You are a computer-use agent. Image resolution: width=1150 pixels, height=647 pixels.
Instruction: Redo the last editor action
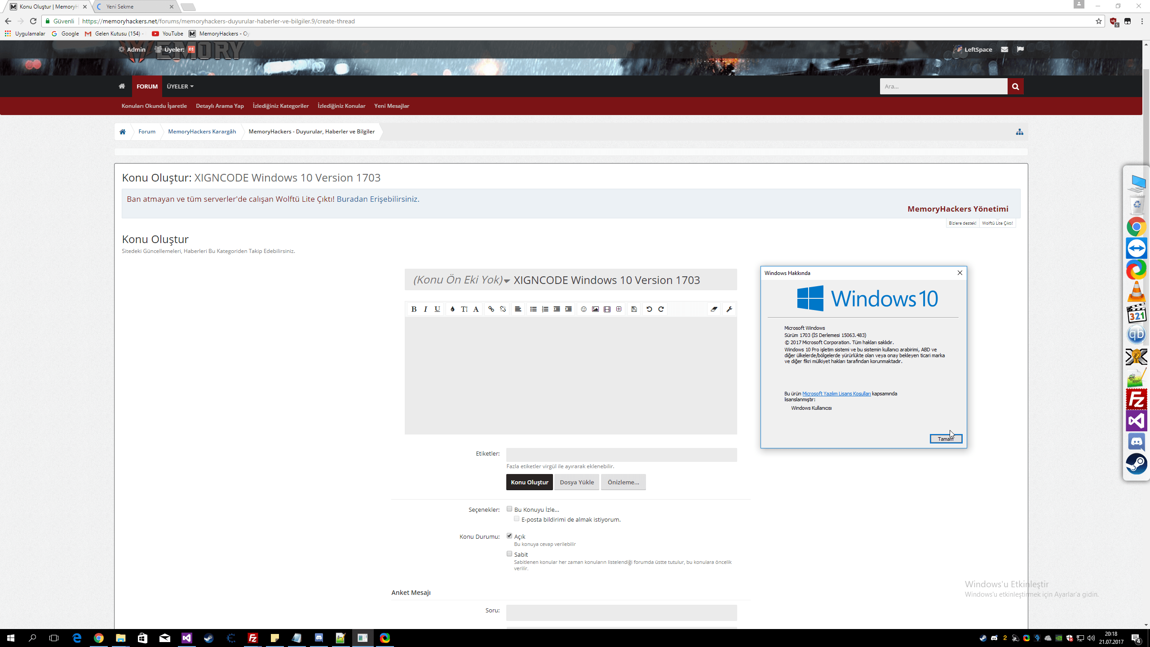(661, 309)
